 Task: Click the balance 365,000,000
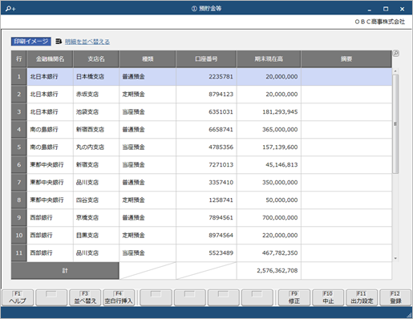pyautogui.click(x=280, y=130)
